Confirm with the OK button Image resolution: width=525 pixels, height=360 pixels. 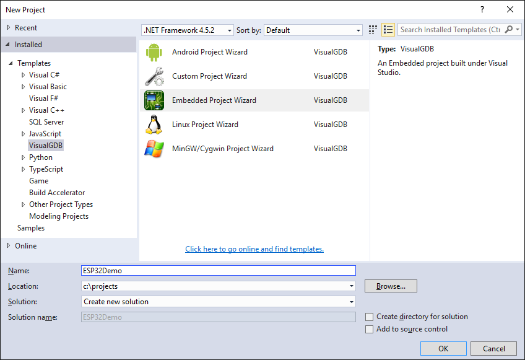[x=443, y=349]
